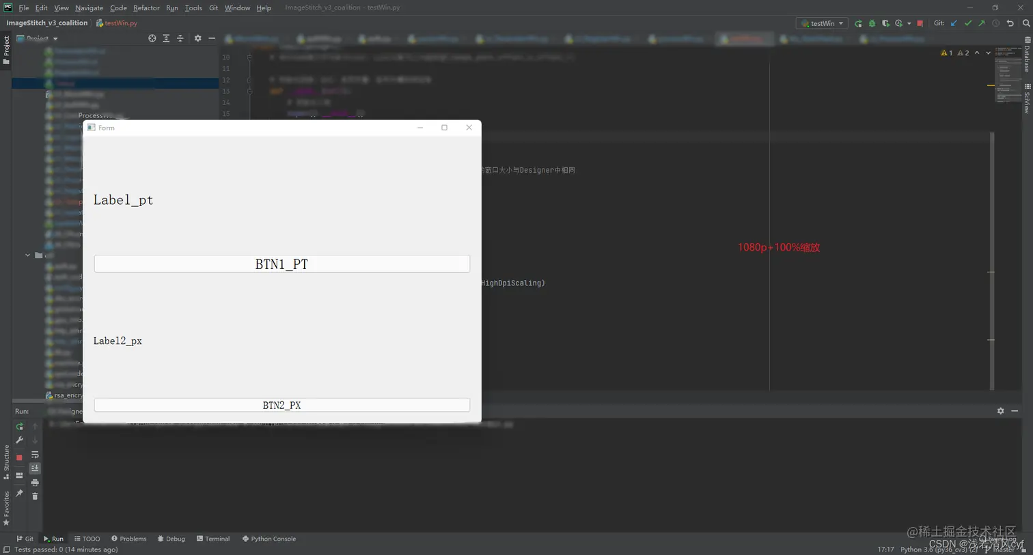This screenshot has height=555, width=1033.
Task: Toggle the Project tool window strip button
Action: [x=6, y=51]
